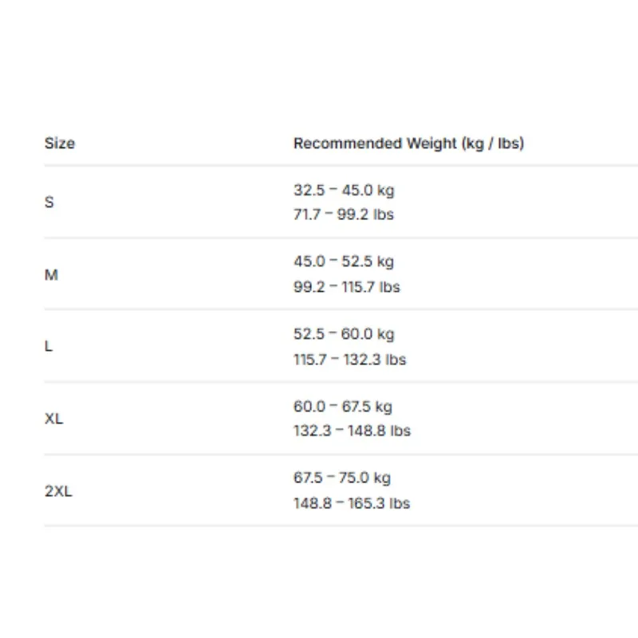Click the bottom border under the 2XL row

tap(341, 526)
